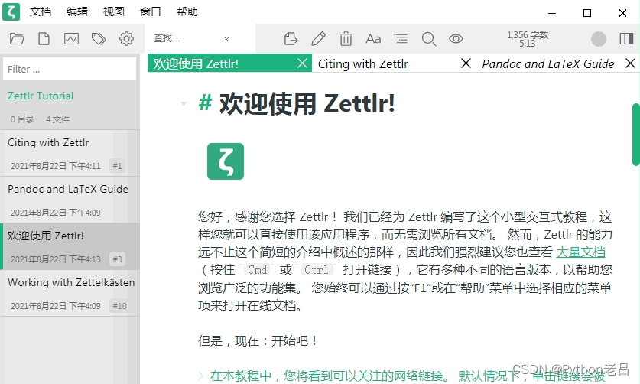Close the Pandoc and LaTeX Guide tab
Image resolution: width=640 pixels, height=384 pixels.
(x=630, y=63)
